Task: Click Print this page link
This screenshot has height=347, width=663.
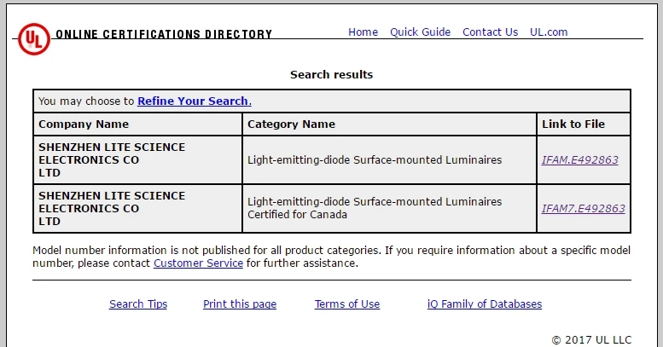Action: point(240,304)
